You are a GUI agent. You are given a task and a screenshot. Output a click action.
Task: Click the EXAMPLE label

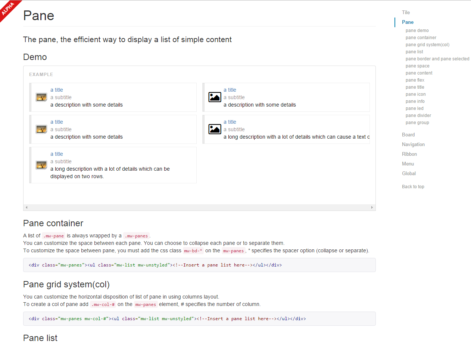tap(41, 75)
